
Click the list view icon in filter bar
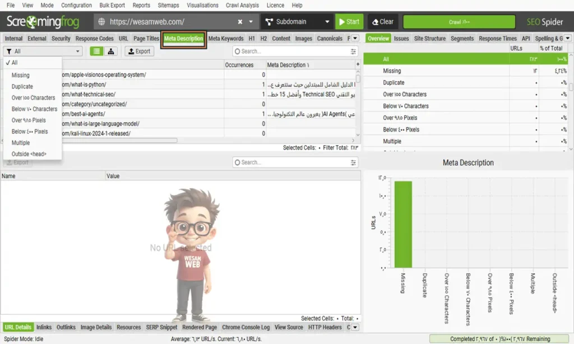pos(97,51)
